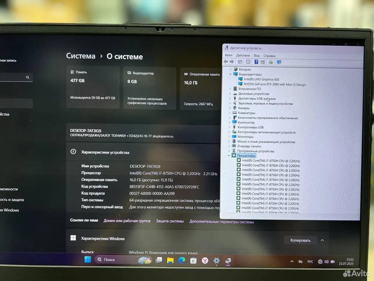Click the Forward arrow in Device Manager toolbar
374x281 pixels.
[x=232, y=62]
